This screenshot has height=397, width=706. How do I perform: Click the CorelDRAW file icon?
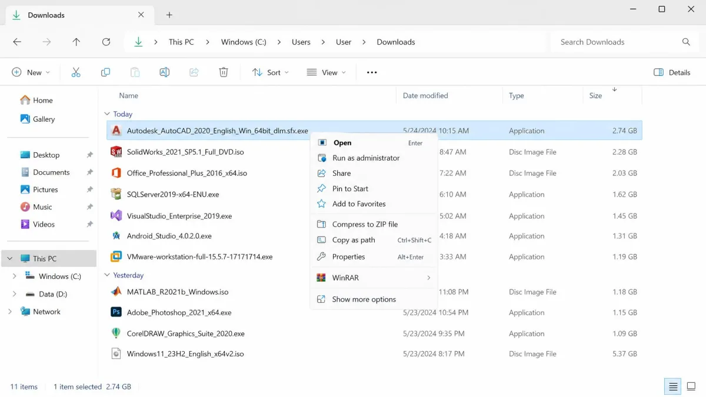(x=116, y=333)
